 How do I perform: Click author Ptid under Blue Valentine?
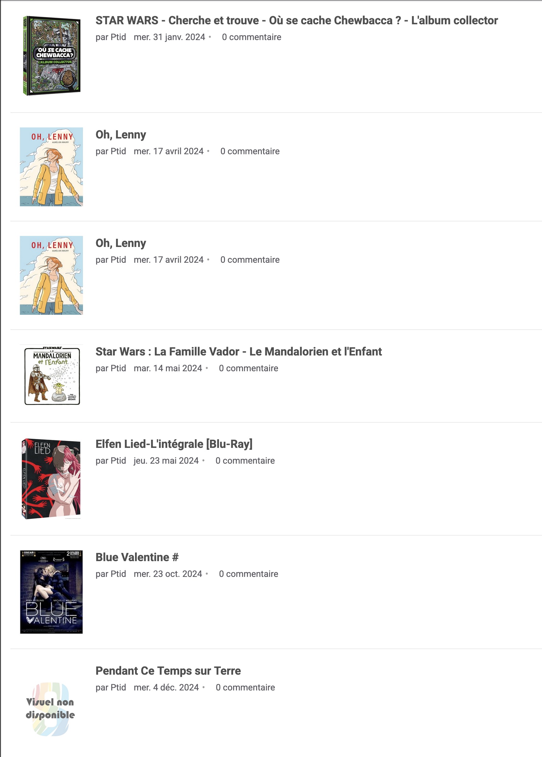coord(119,574)
